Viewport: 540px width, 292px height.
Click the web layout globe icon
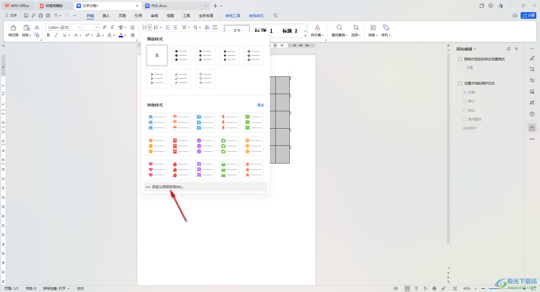[x=435, y=289]
